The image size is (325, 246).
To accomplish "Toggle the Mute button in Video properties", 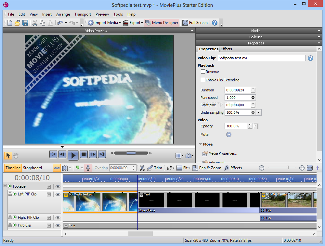I will click(x=228, y=135).
